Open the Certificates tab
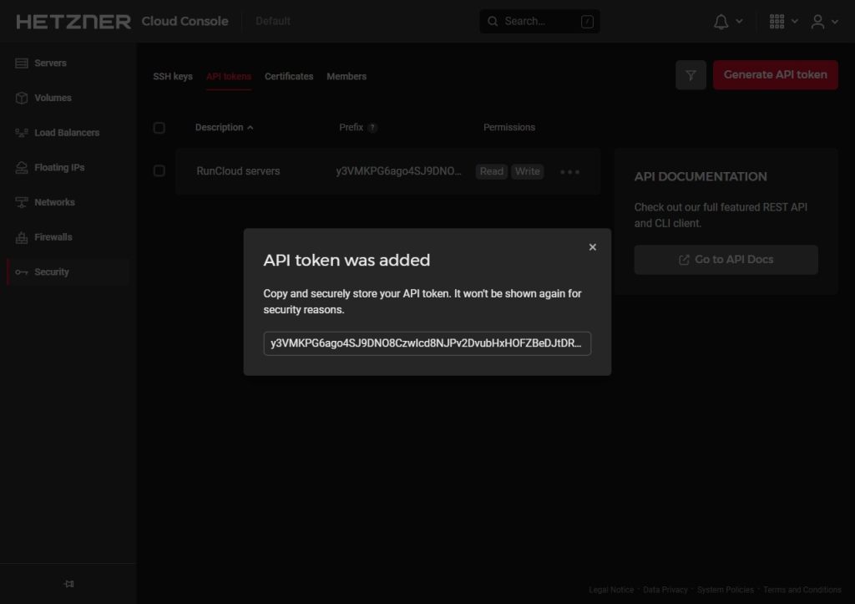Screen dimensions: 855x604 point(289,76)
